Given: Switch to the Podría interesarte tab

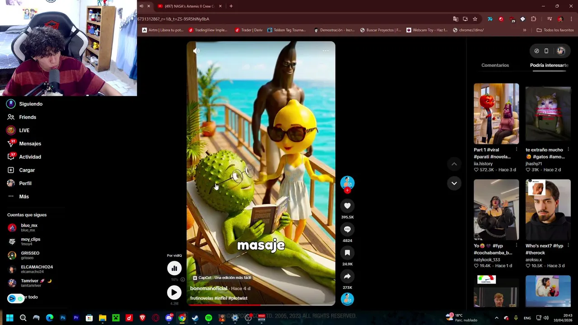Looking at the screenshot, I should (549, 65).
